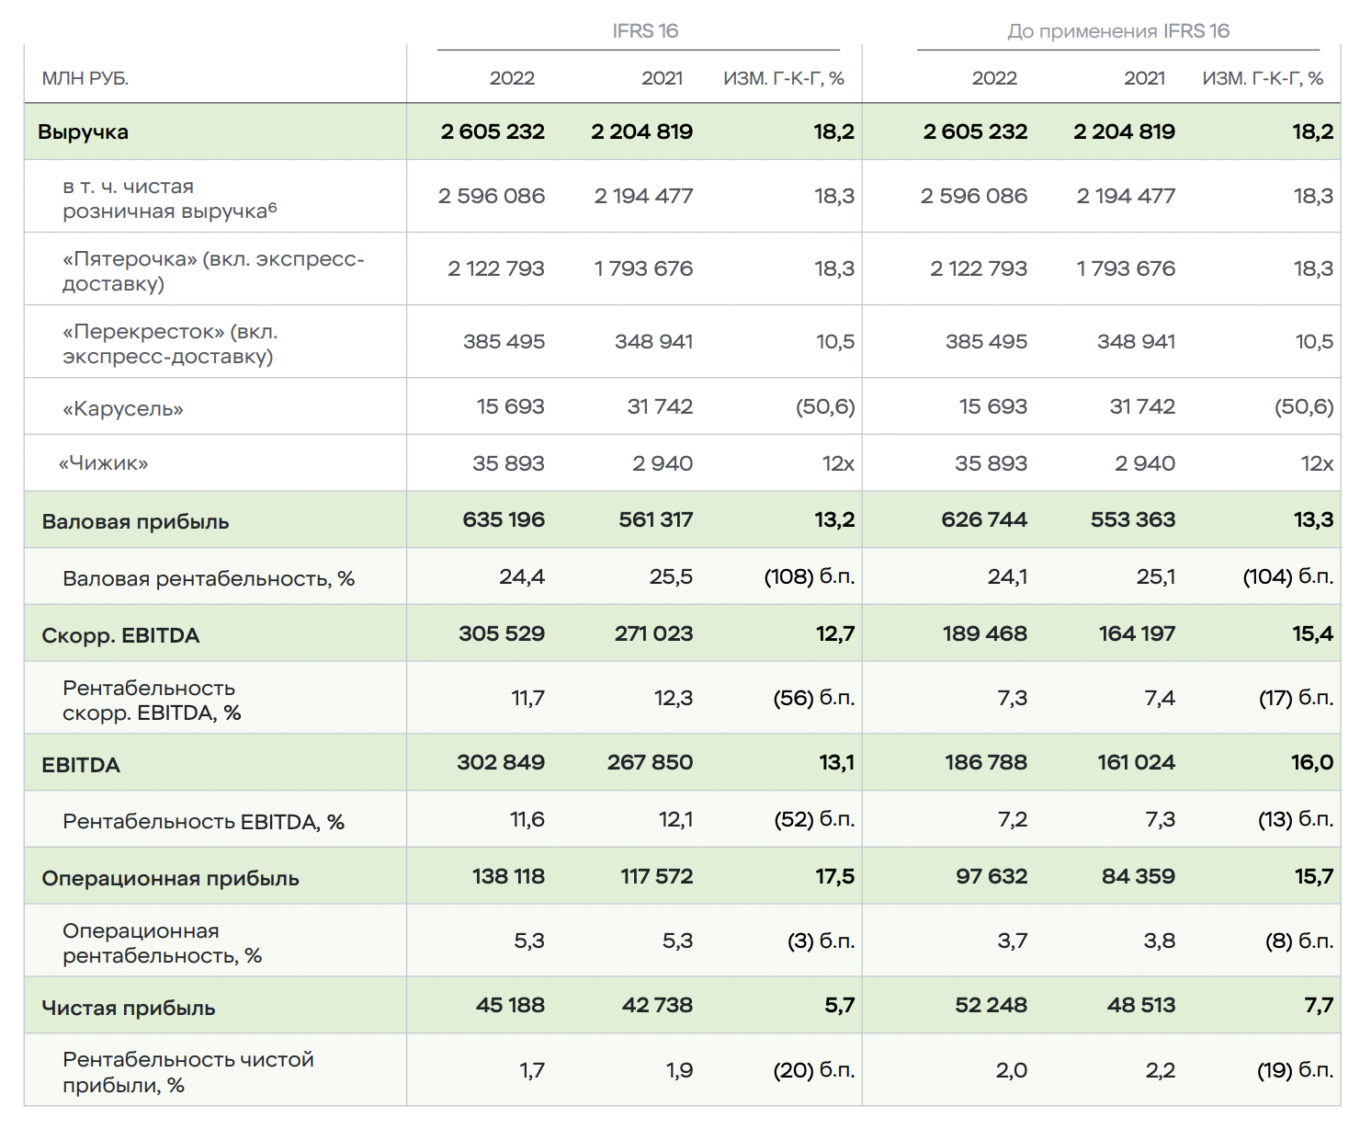Click the '«Карусель»' row label
The height and width of the screenshot is (1129, 1360).
pos(123,409)
